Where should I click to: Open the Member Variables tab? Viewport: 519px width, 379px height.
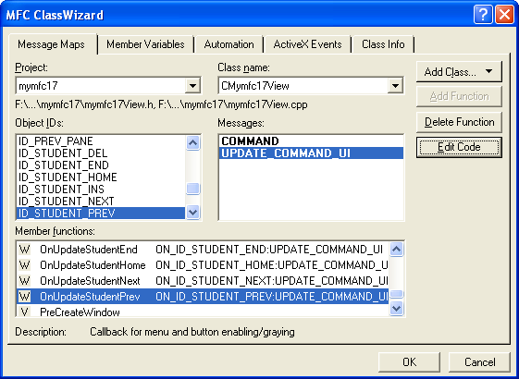(x=145, y=44)
